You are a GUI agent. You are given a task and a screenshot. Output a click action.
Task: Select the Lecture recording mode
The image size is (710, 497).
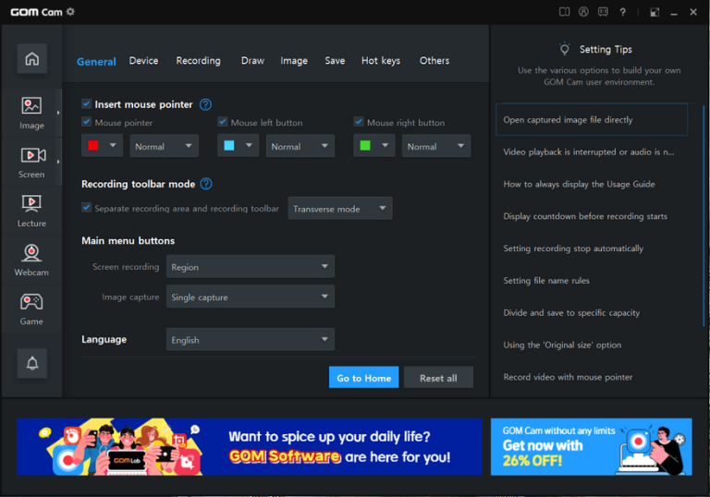pyautogui.click(x=31, y=211)
